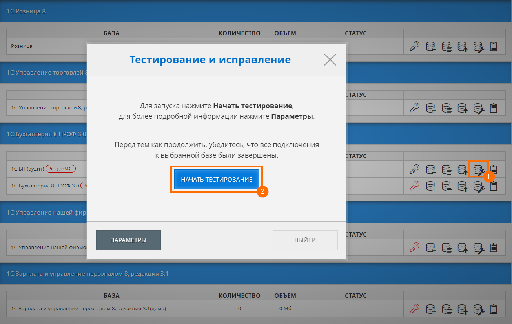This screenshot has width=512, height=324.
Task: Click database-plus icon in the Розница row
Action: (x=431, y=46)
